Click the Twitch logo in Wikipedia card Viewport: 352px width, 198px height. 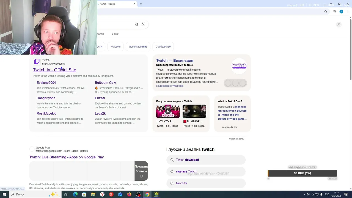click(x=239, y=66)
